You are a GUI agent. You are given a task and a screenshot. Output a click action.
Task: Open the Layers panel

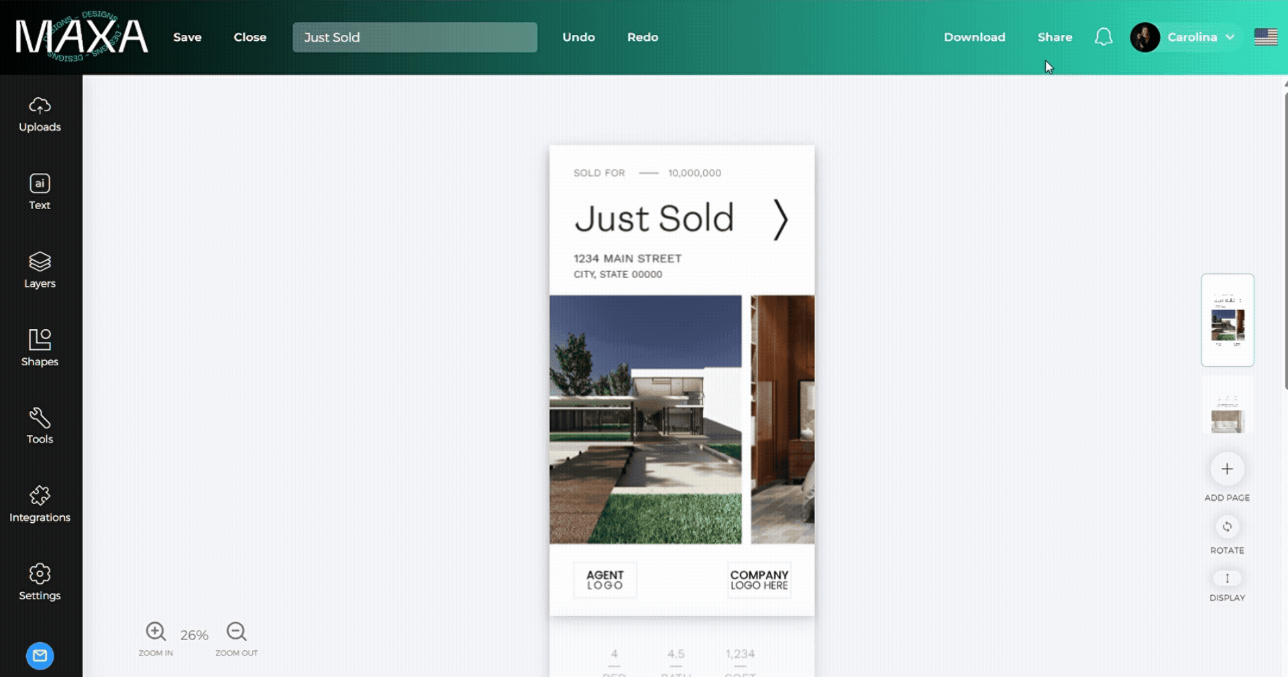point(40,270)
